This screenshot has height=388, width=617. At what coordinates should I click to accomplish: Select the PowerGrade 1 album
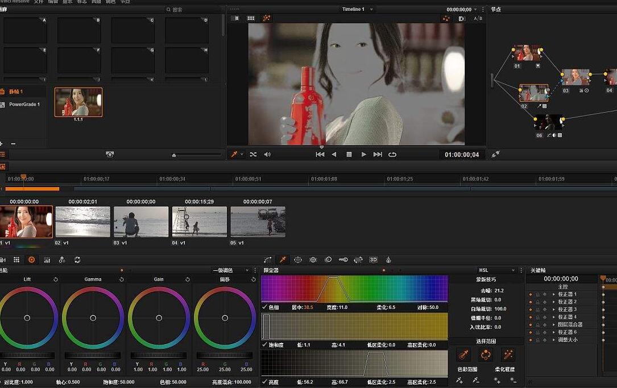coord(24,104)
